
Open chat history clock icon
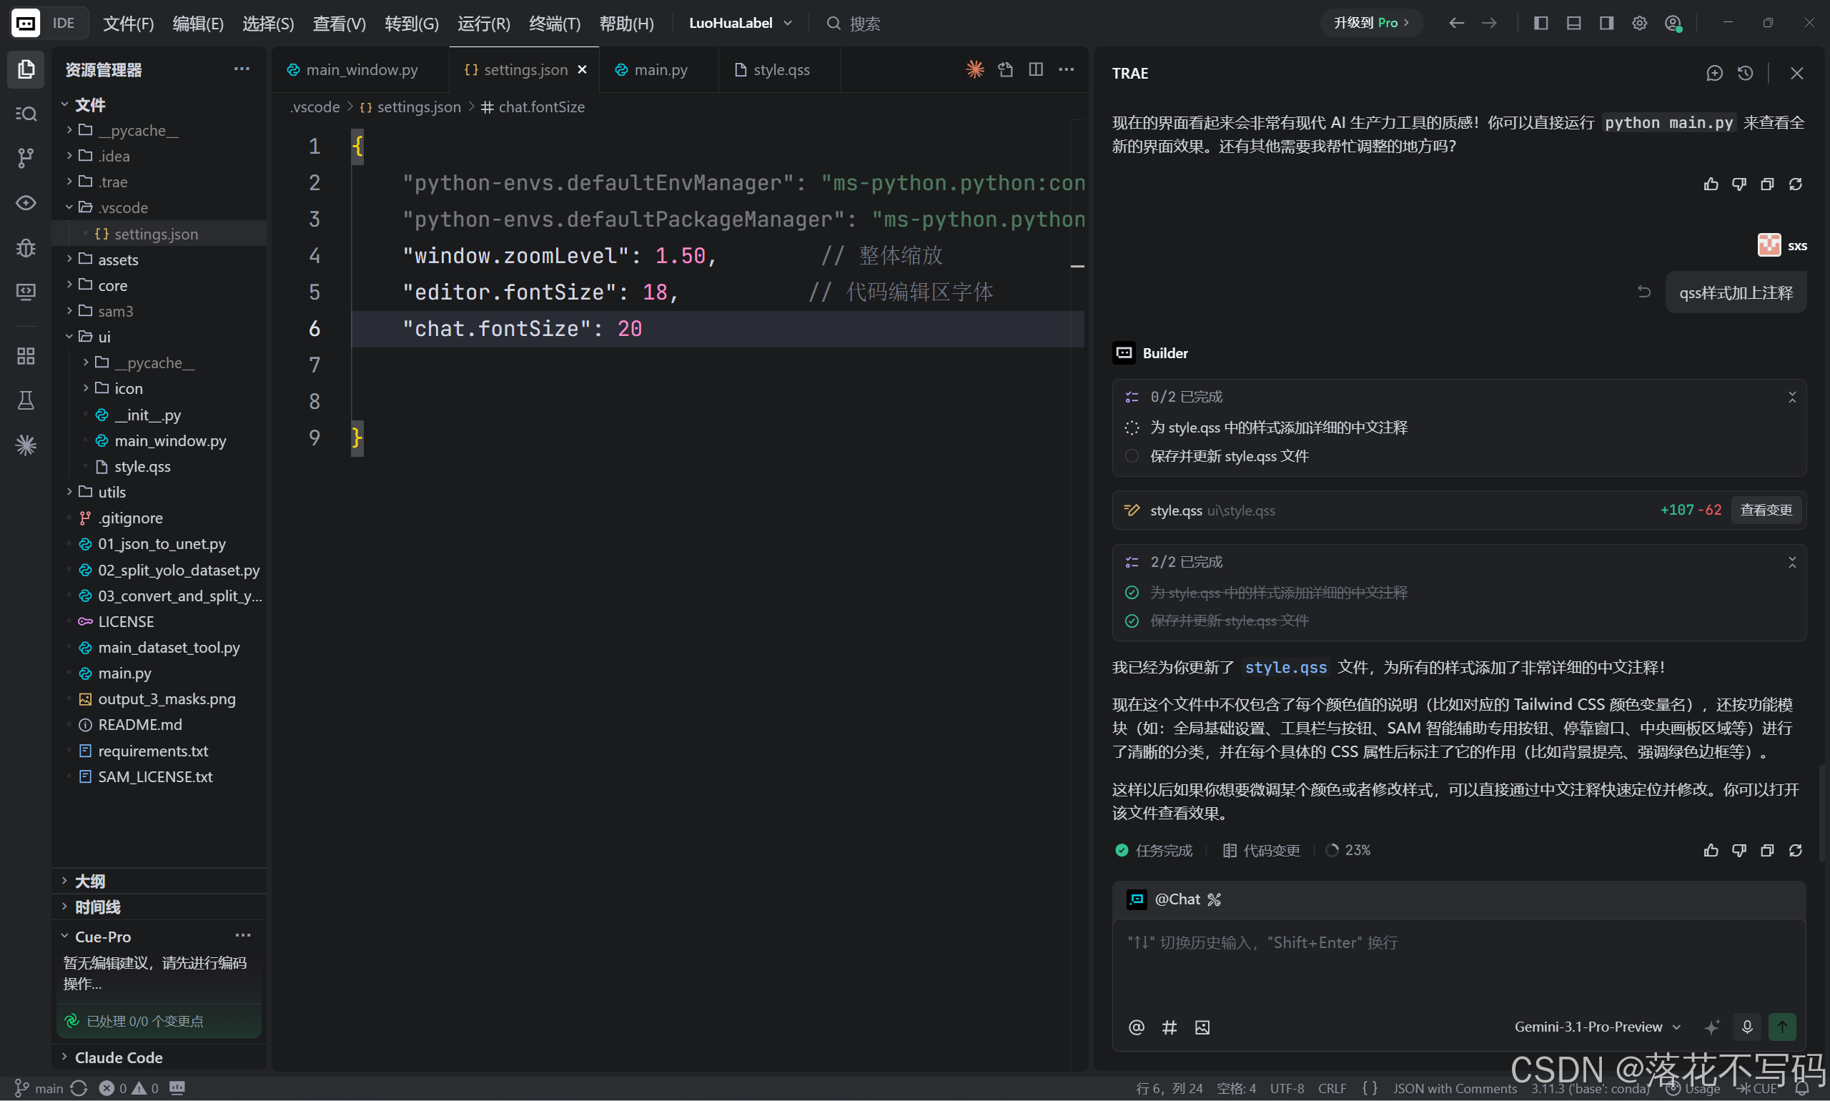point(1745,73)
